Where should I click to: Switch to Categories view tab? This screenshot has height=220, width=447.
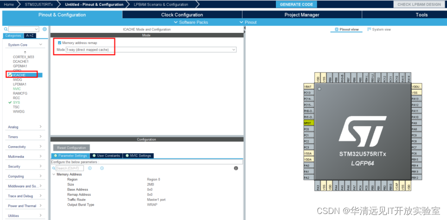click(13, 36)
